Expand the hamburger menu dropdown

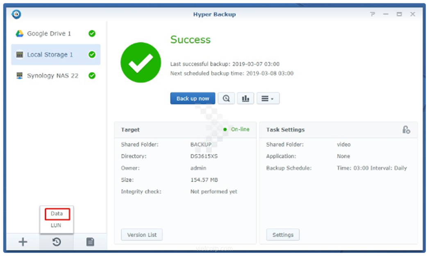click(268, 98)
